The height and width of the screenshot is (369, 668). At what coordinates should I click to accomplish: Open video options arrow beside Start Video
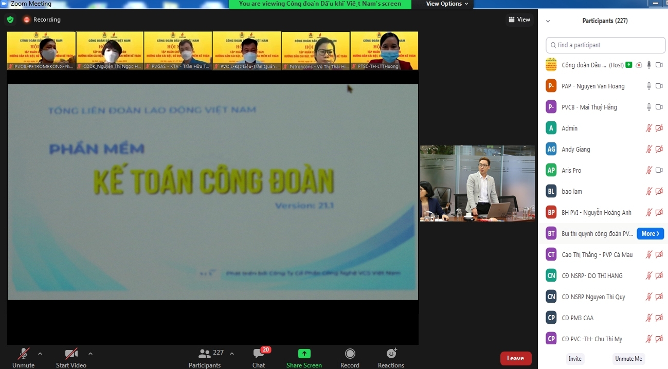[91, 354]
